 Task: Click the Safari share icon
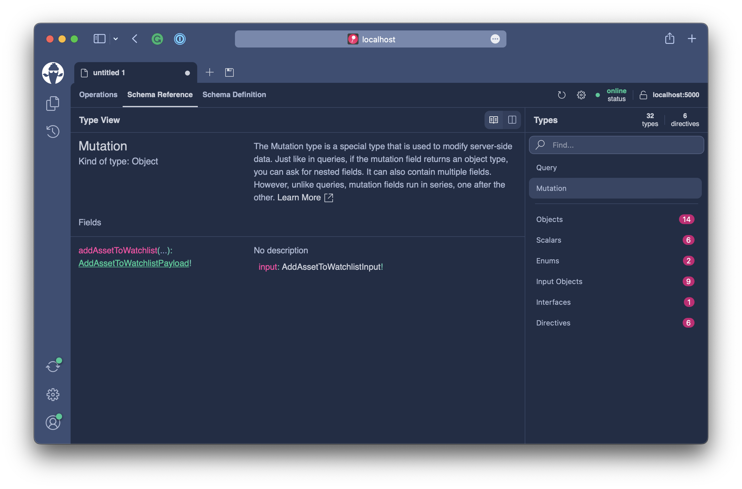tap(669, 38)
